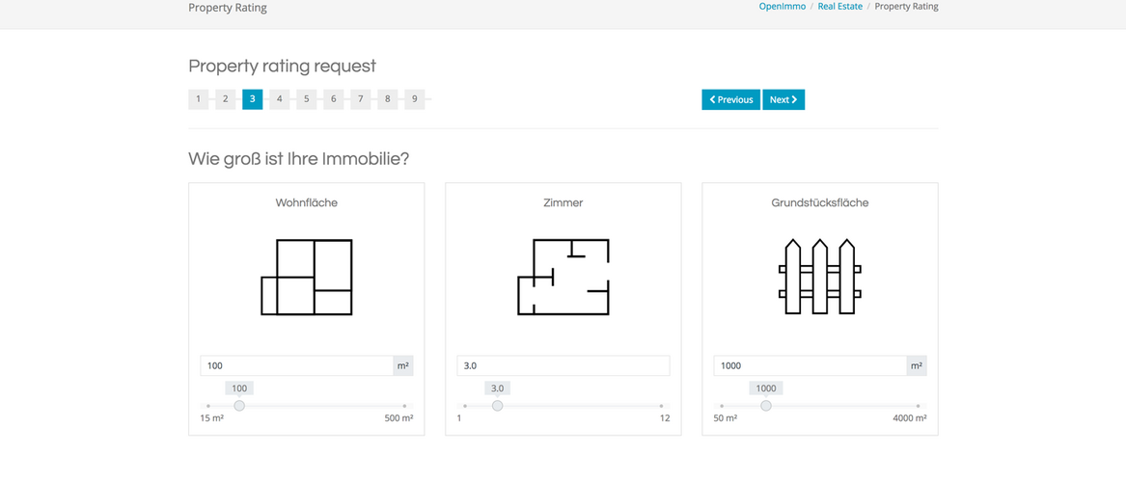This screenshot has height=482, width=1126.
Task: Click the Wohnfläche slider handle
Action: [x=239, y=406]
